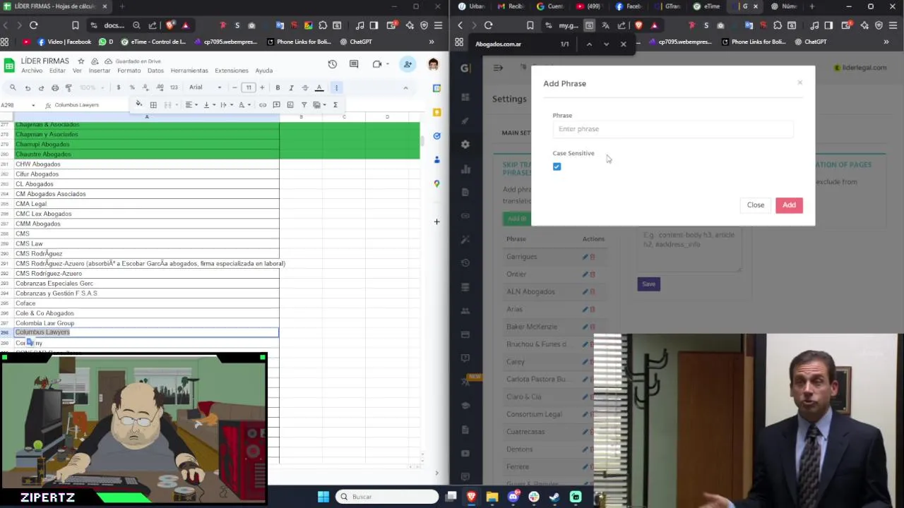Hide the Sheets menus with the up chevron
This screenshot has width=904, height=508.
[405, 87]
